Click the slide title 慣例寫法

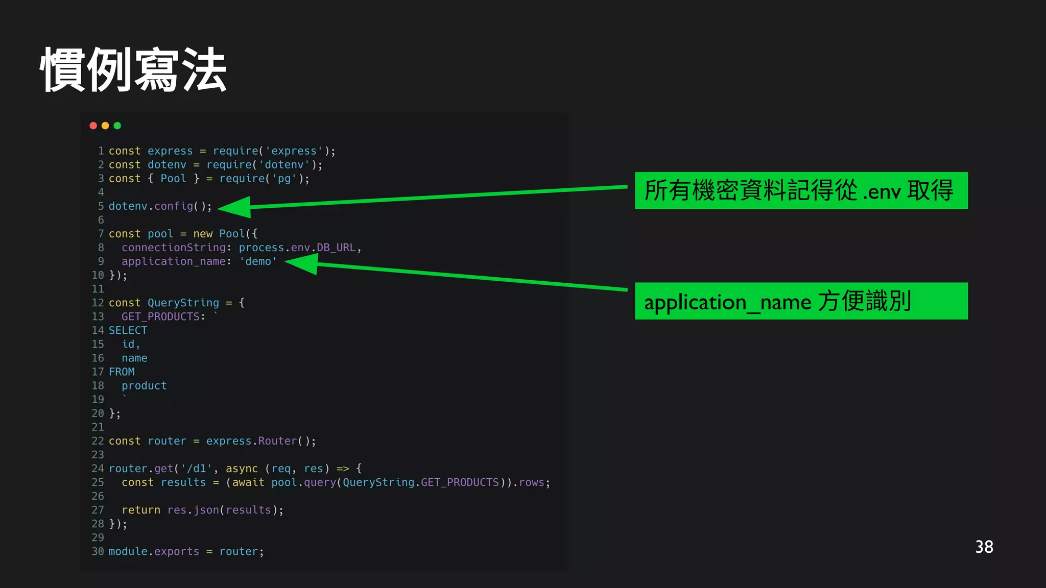(x=134, y=70)
